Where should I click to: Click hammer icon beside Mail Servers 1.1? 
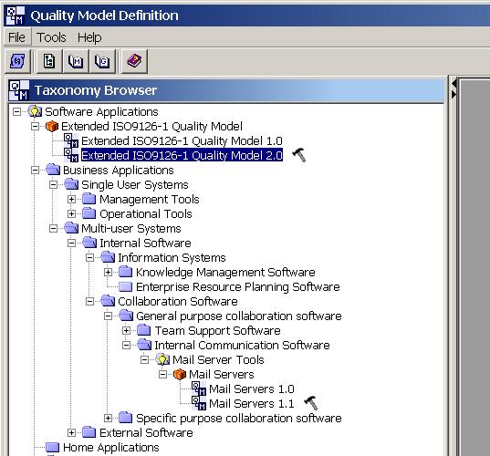[x=311, y=403]
